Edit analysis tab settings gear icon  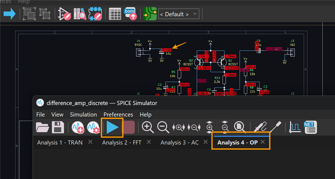pos(93,128)
